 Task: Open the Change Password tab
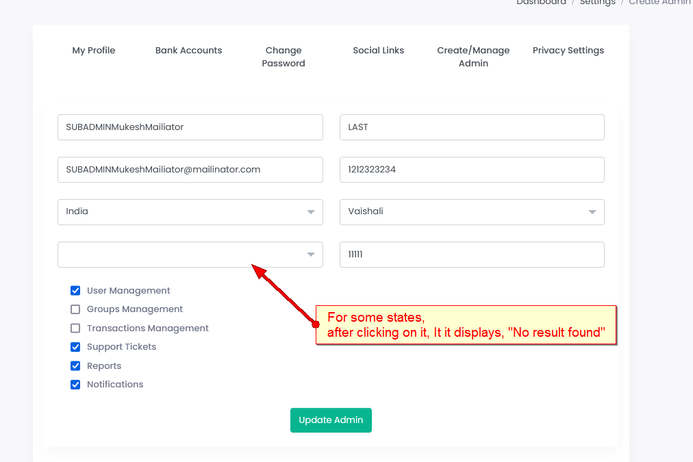coord(283,57)
